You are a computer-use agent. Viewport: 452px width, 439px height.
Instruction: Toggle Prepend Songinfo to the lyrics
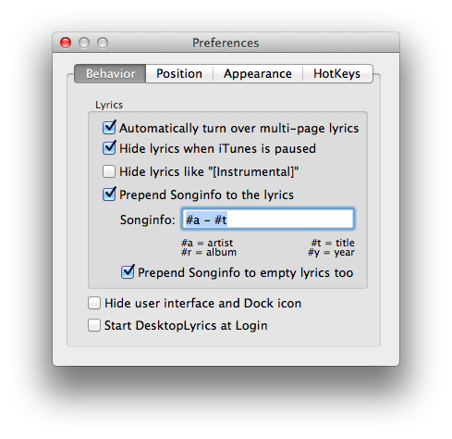(109, 194)
